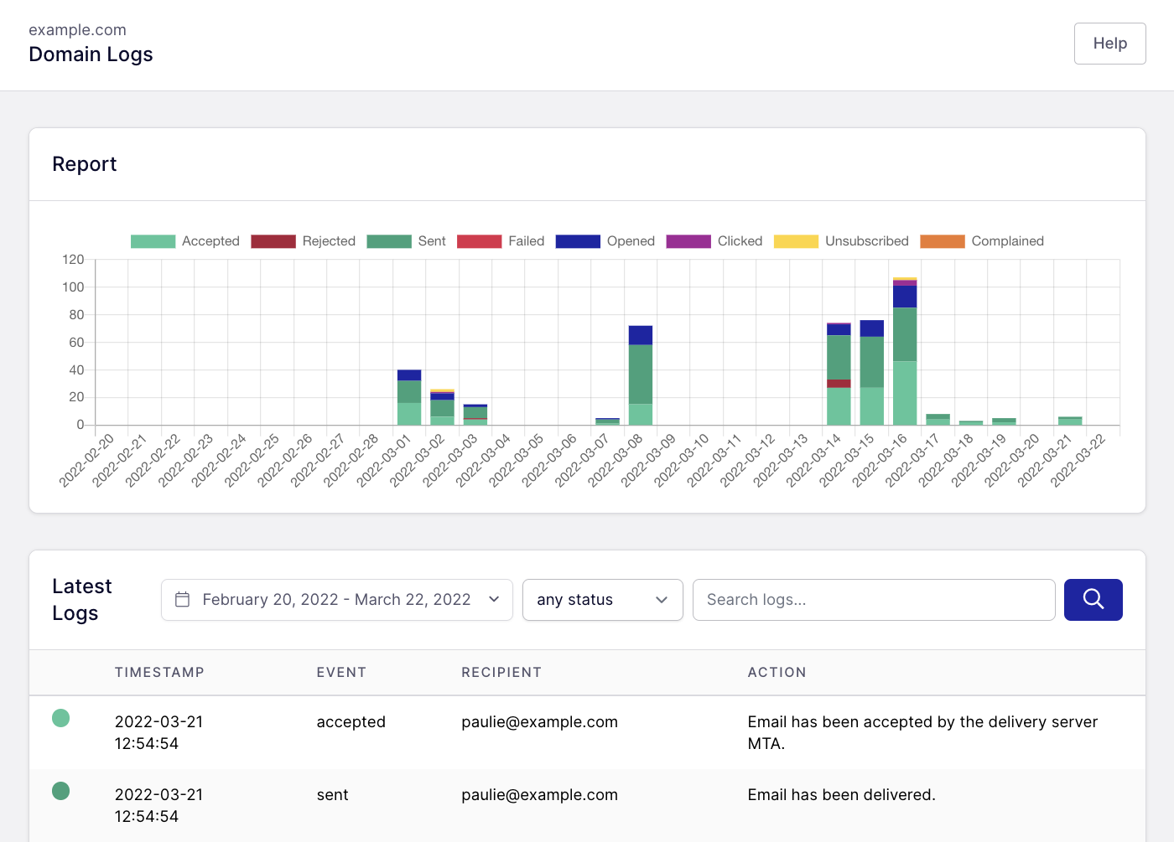Screen dimensions: 1174x842
Task: Click the Unsubscribed yellow legend swatch
Action: click(x=796, y=241)
